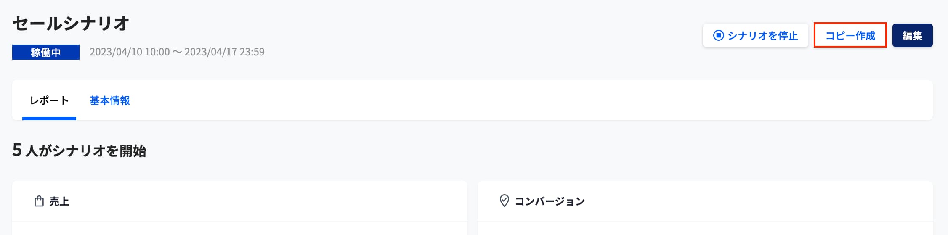Click the tilde between the two dates
Image resolution: width=948 pixels, height=235 pixels.
[x=177, y=52]
